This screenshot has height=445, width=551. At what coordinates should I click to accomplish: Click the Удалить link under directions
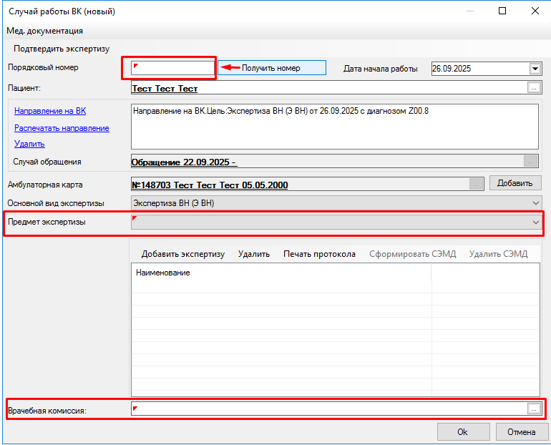29,144
